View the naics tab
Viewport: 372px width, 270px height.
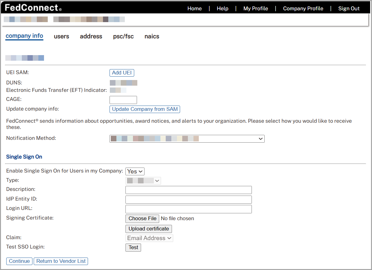[x=152, y=36]
